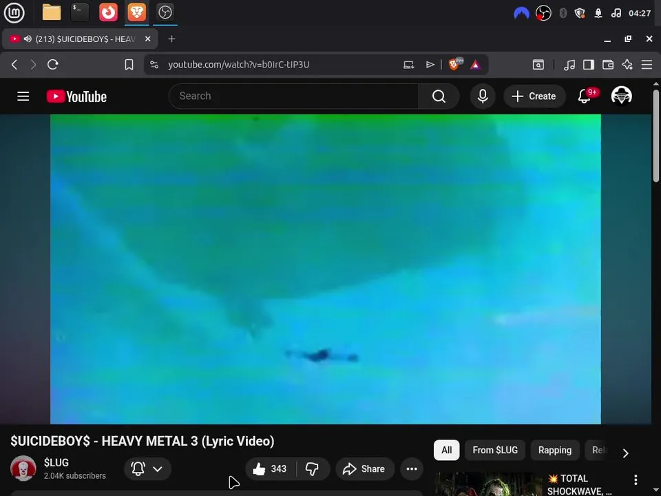Open the terminal from the panel

tap(80, 12)
